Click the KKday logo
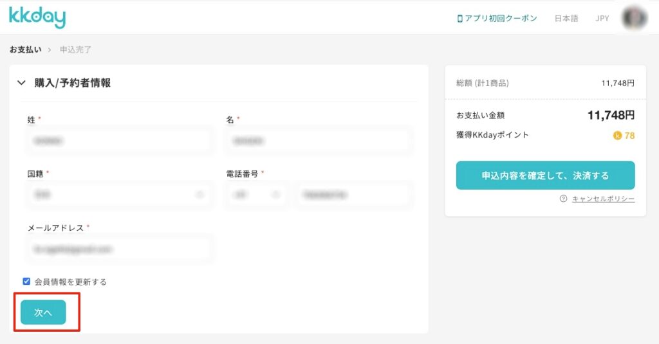This screenshot has height=344, width=659. [37, 17]
